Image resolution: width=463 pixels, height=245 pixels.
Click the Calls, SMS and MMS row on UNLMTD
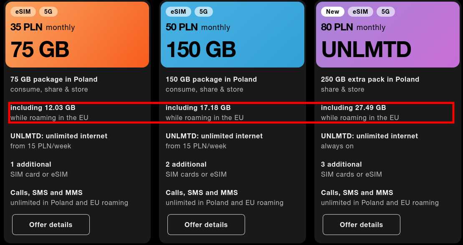click(x=357, y=192)
